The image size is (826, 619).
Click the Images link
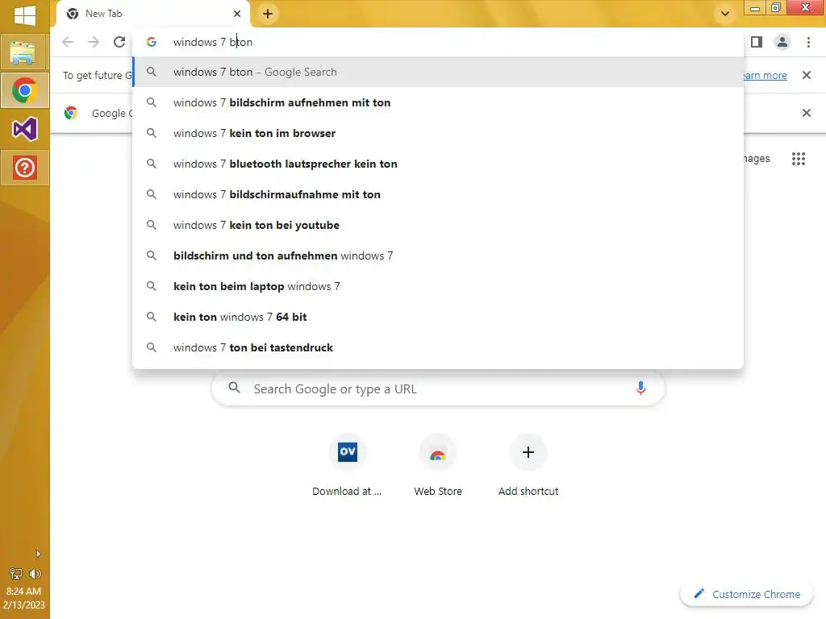point(757,159)
